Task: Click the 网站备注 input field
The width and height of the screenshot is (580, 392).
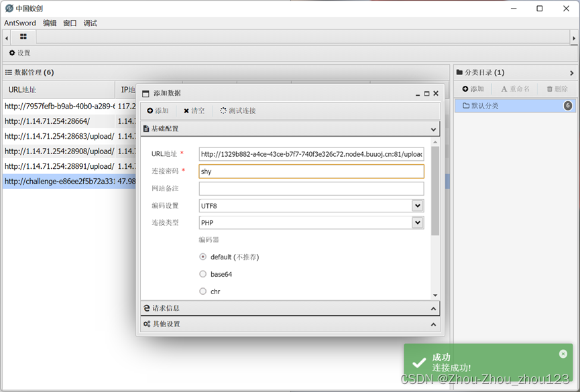Action: (x=311, y=188)
